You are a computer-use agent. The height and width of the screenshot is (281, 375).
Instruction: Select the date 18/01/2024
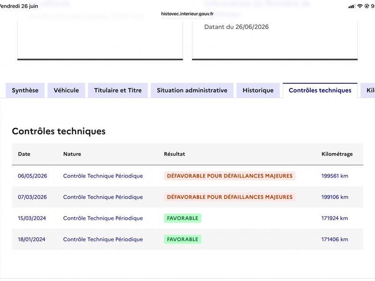pos(31,239)
